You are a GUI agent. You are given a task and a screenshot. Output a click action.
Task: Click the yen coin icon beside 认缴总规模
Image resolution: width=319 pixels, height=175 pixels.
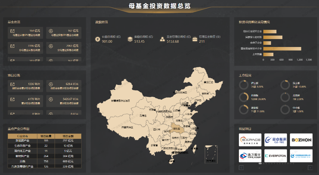coord(97,39)
